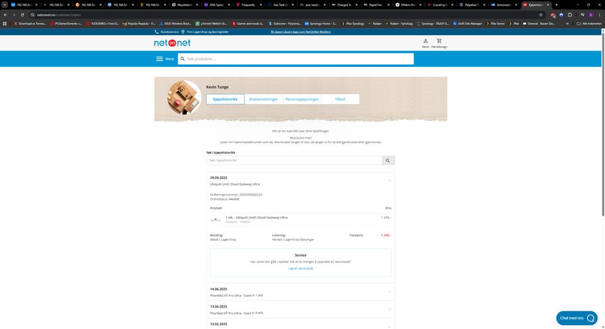
Task: Click the page vertical scrollbar
Action: coord(602,124)
